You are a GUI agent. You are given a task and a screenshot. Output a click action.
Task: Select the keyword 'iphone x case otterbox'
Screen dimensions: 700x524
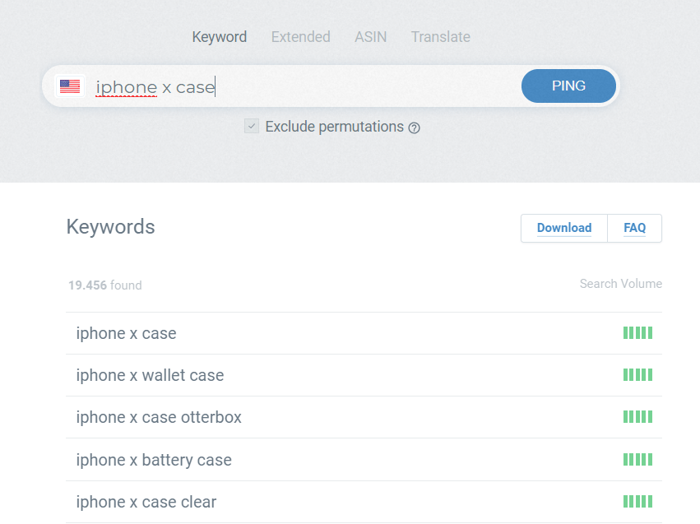159,417
